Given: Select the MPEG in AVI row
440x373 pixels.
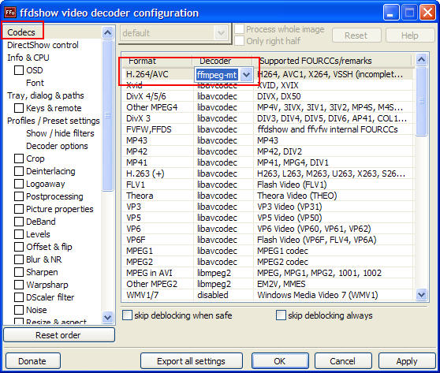Looking at the screenshot, I should pos(268,273).
